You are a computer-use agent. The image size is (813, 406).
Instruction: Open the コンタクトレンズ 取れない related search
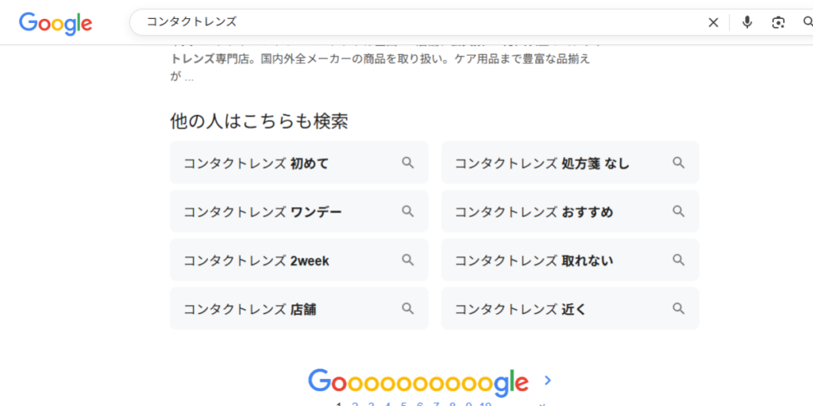[570, 260]
